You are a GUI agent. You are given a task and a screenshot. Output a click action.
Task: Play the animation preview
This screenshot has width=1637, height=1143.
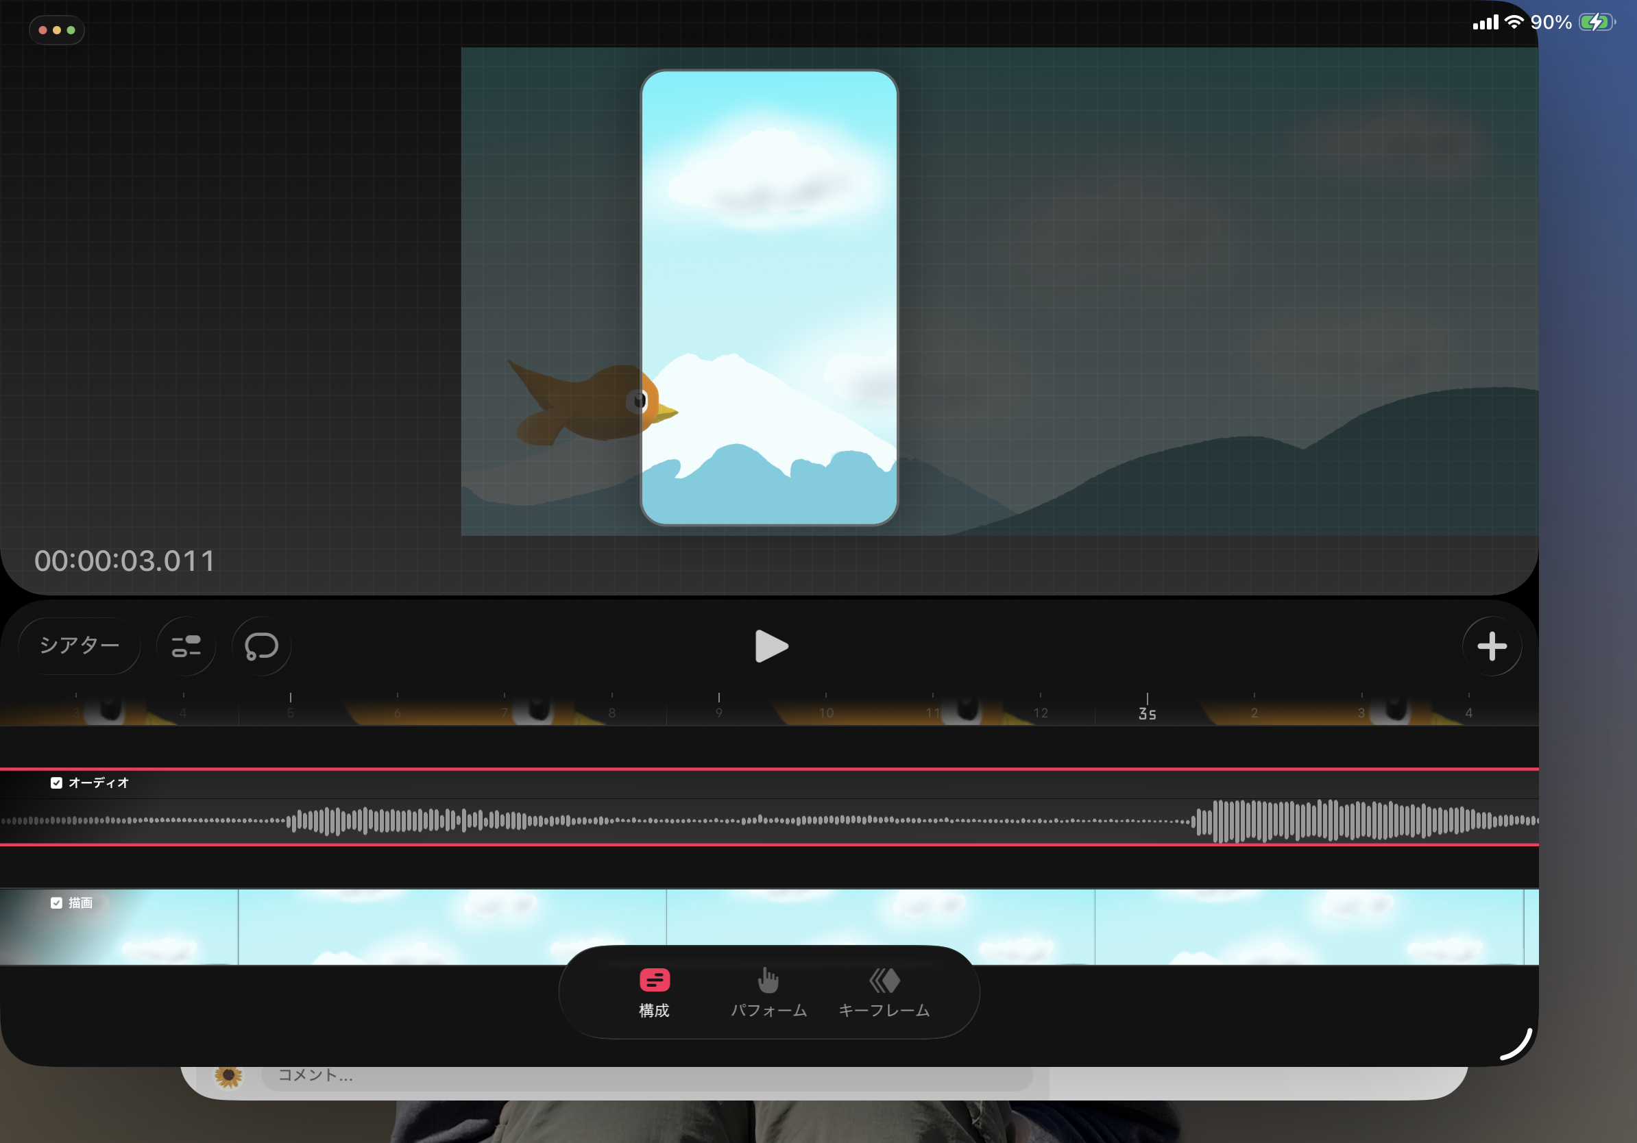[771, 646]
